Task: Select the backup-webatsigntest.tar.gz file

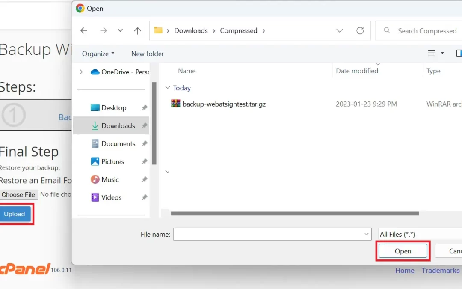Action: pyautogui.click(x=224, y=104)
